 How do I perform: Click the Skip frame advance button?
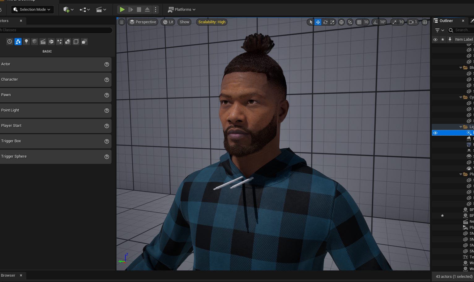(131, 10)
